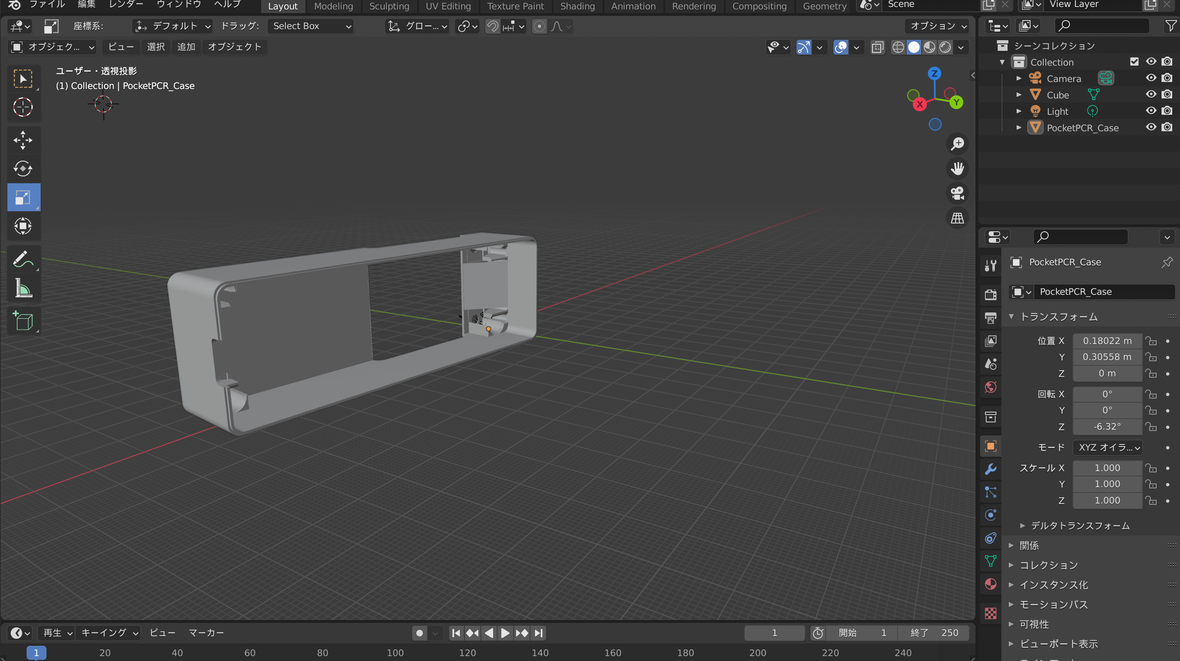The width and height of the screenshot is (1180, 661).
Task: Disable render for the Cube object
Action: tap(1167, 94)
